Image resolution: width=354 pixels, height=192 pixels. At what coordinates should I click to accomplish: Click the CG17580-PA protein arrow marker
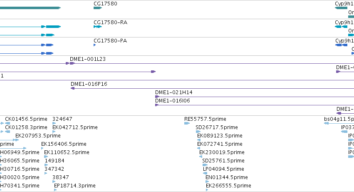point(94,45)
